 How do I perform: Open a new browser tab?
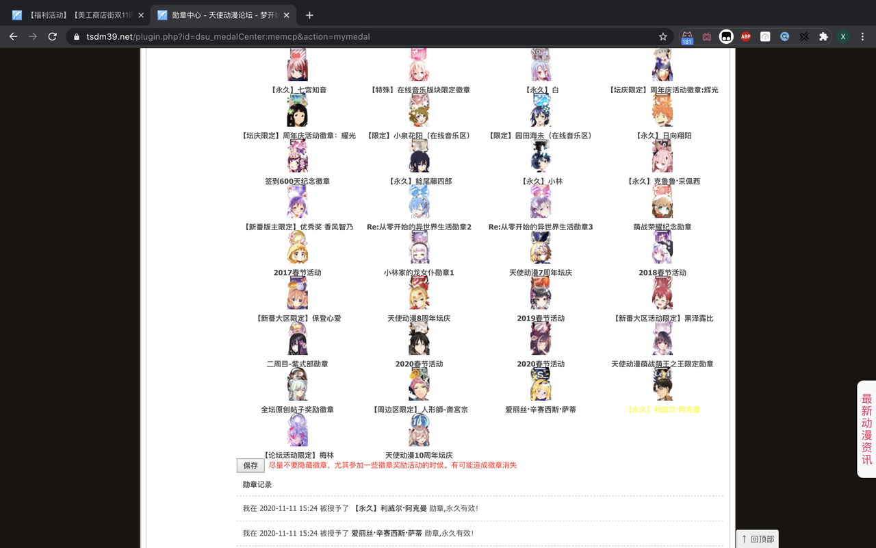pyautogui.click(x=309, y=15)
